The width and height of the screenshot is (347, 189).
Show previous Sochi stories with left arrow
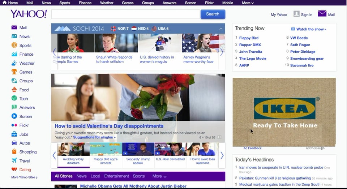54,52
